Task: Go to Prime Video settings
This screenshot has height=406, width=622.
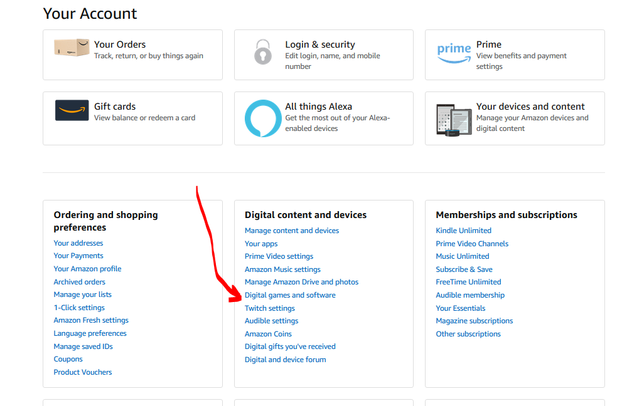Action: pos(279,256)
